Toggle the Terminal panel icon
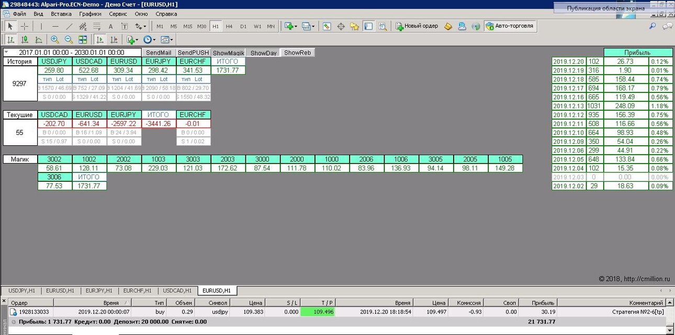Image resolution: width=675 pixels, height=335 pixels. tap(368, 26)
